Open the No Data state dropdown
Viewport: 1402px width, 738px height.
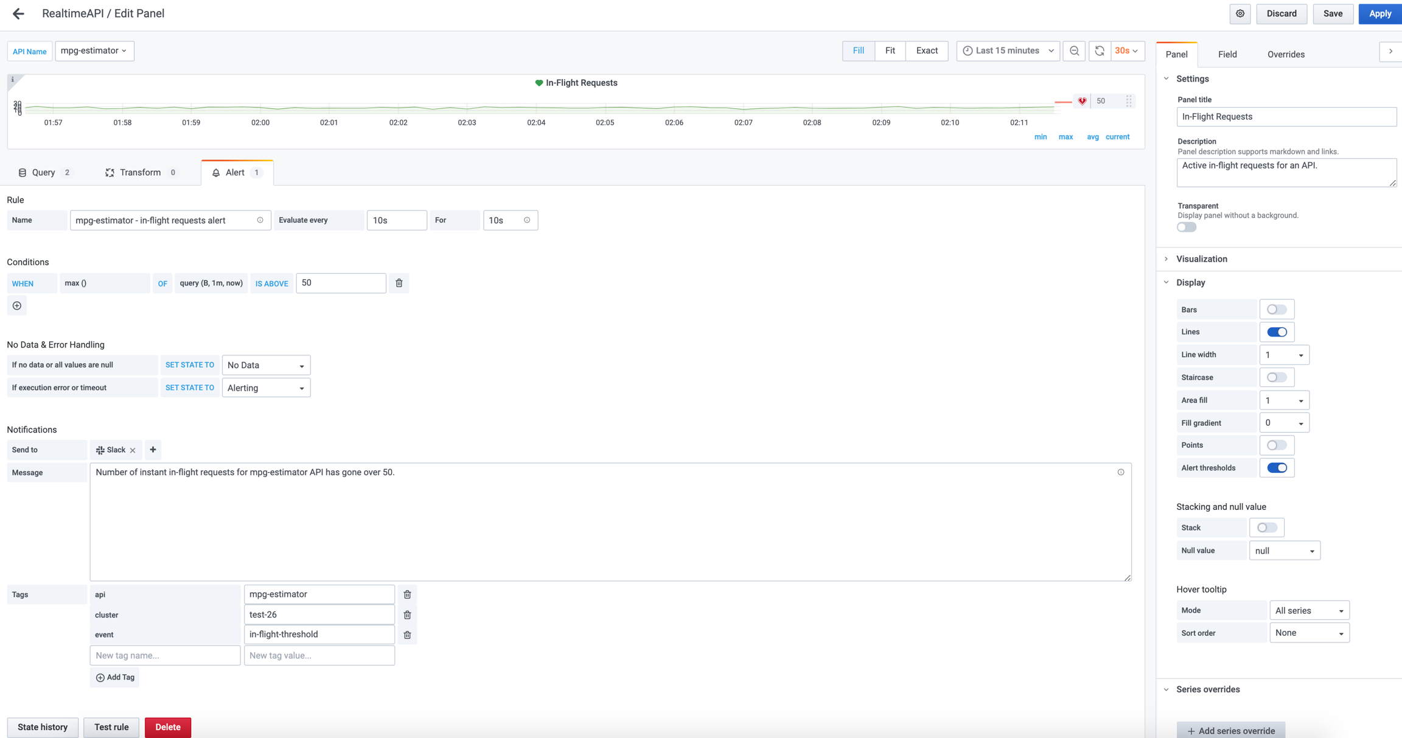pyautogui.click(x=266, y=365)
